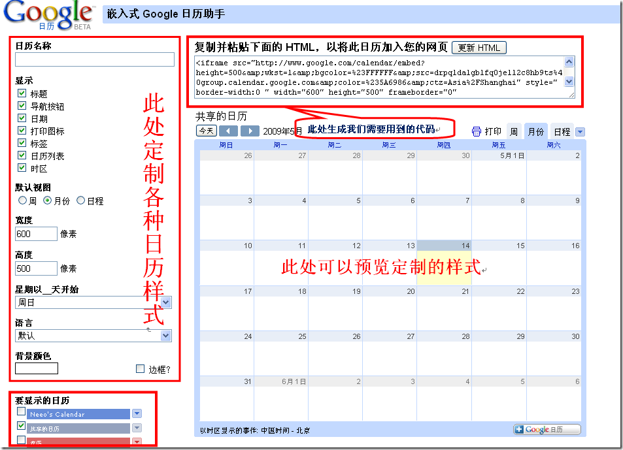
Task: Click the 2009年5月 date label
Action: click(282, 131)
